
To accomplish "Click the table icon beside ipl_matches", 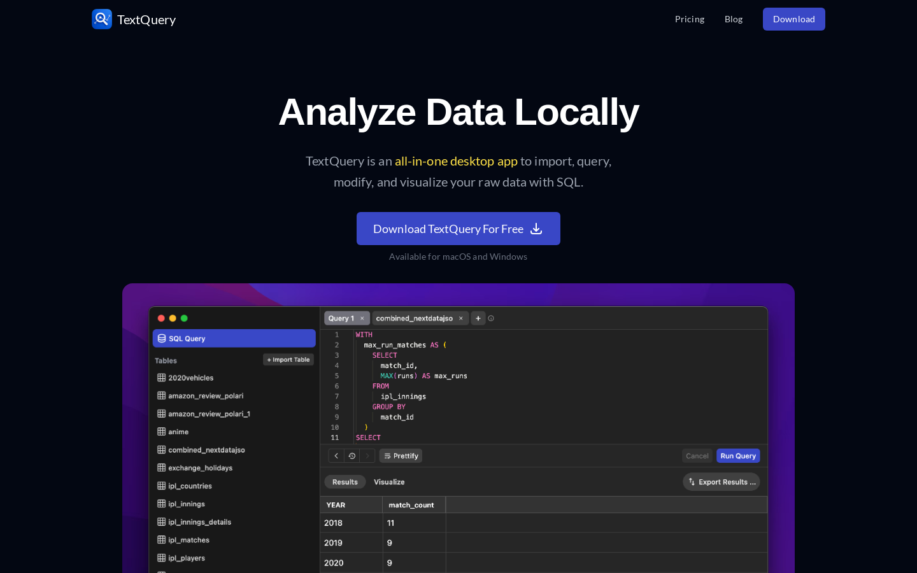I will point(161,540).
